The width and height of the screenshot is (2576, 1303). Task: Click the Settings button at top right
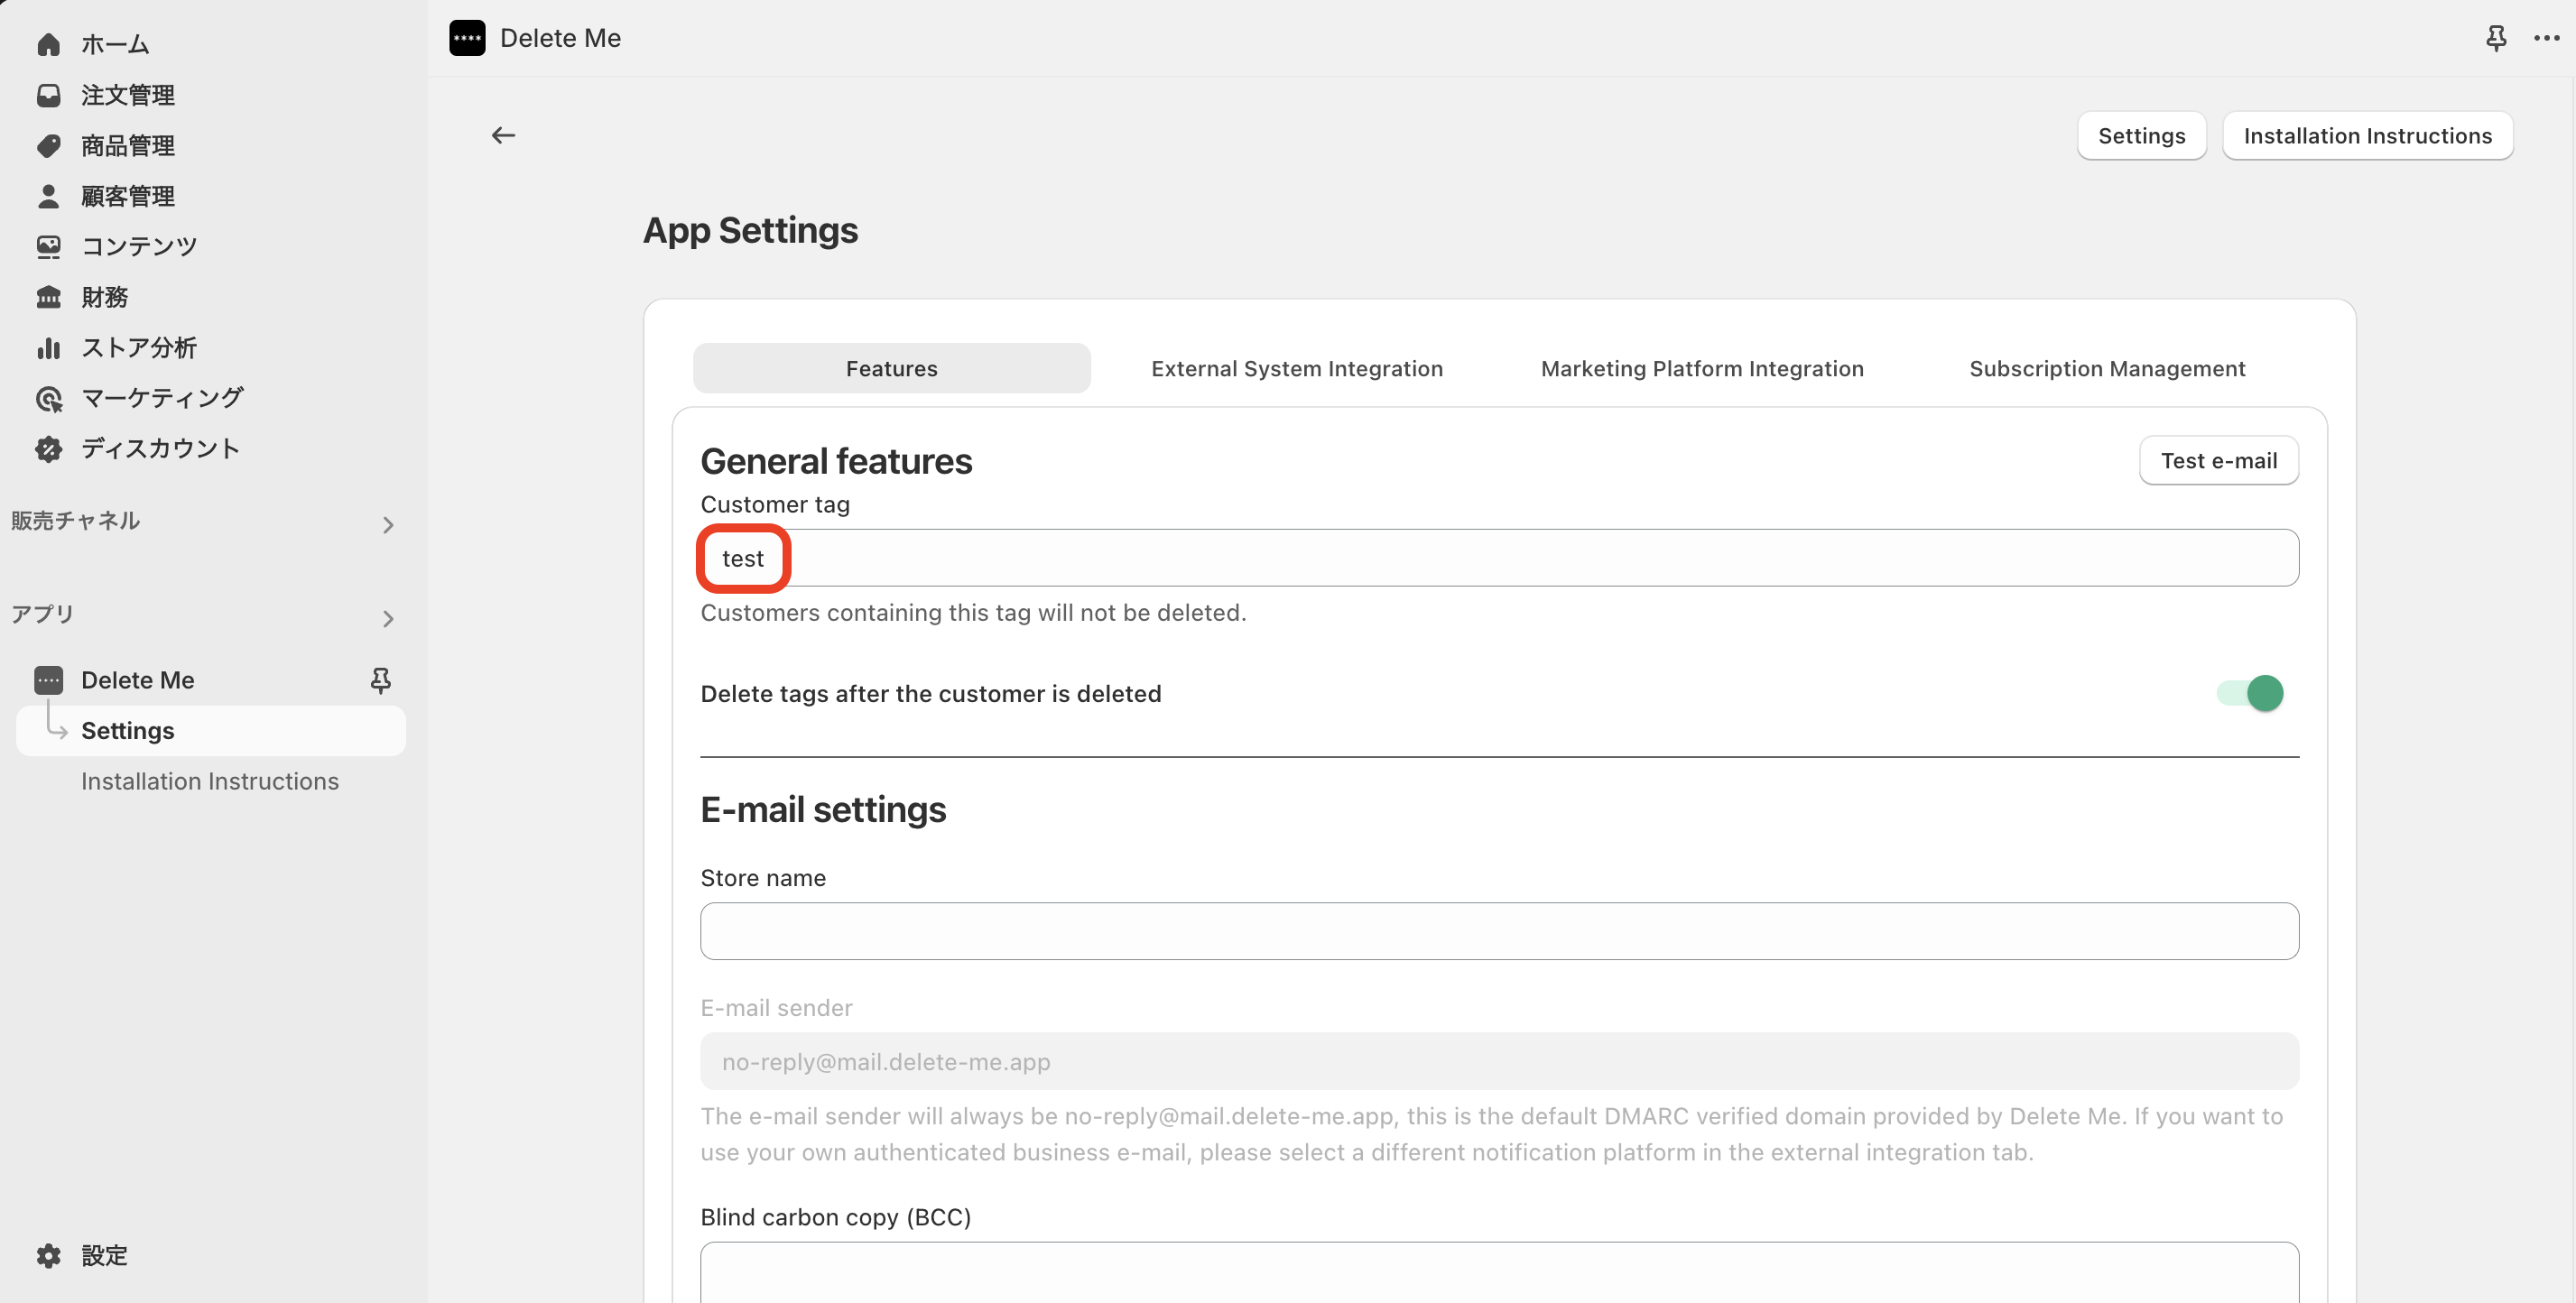click(x=2141, y=135)
